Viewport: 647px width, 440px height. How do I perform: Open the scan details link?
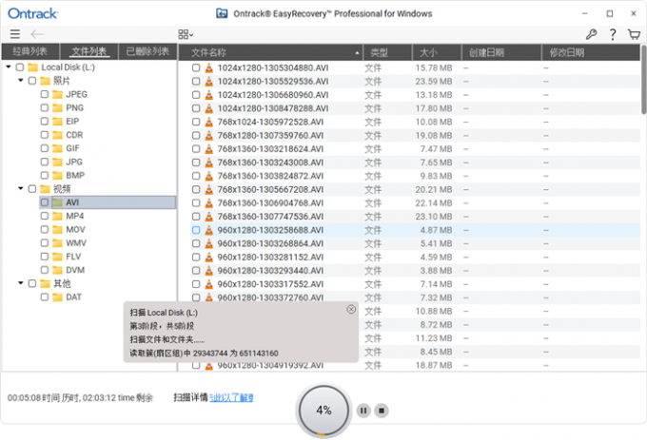pyautogui.click(x=231, y=397)
